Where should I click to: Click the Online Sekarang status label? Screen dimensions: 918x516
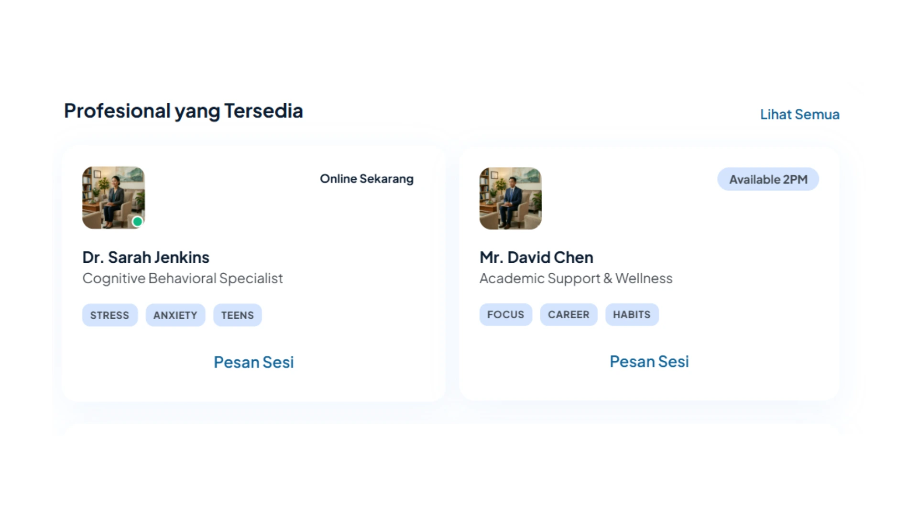point(367,179)
